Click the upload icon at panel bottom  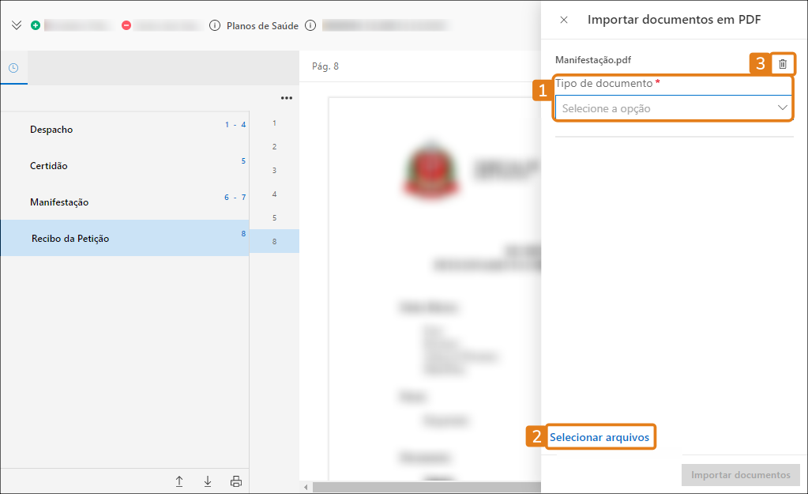point(179,481)
